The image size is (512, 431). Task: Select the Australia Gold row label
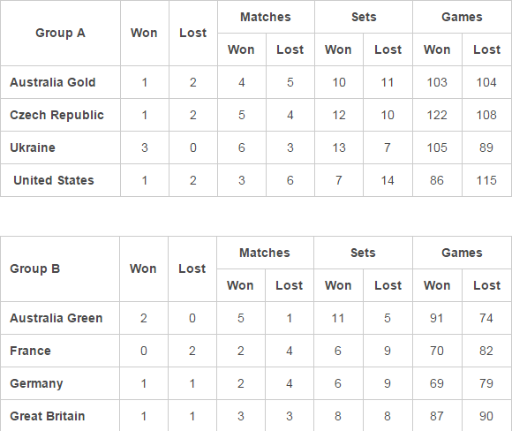(53, 82)
